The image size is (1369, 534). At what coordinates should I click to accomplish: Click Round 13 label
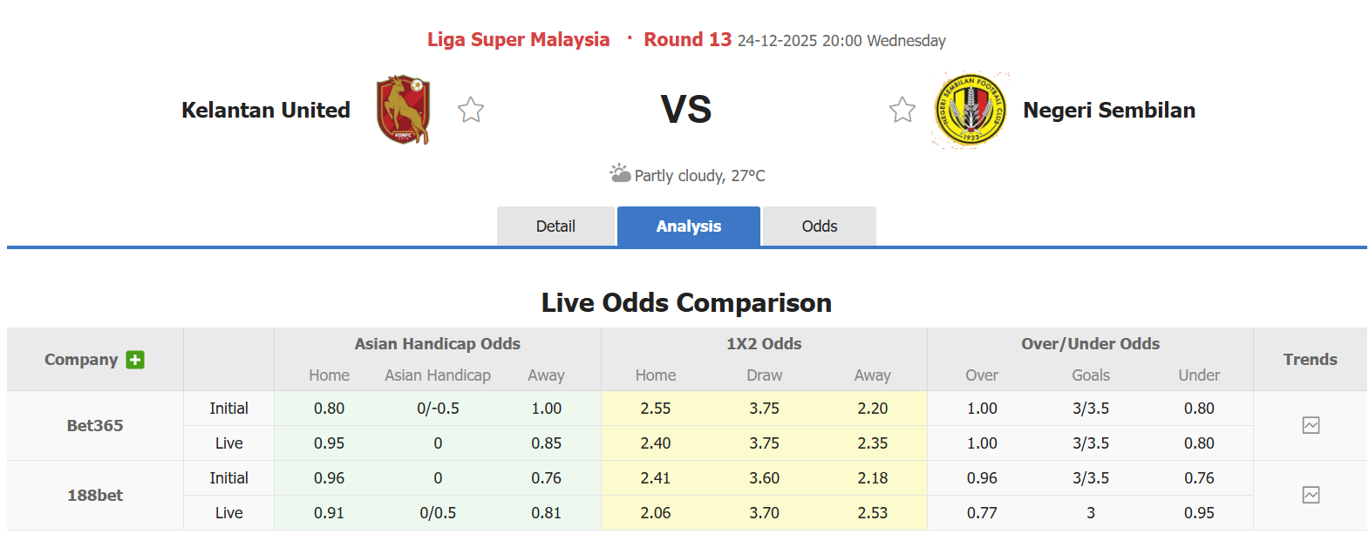pyautogui.click(x=687, y=39)
